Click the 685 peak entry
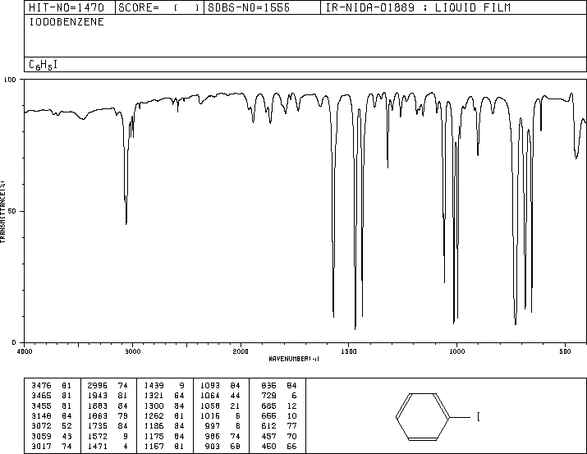 [268, 406]
